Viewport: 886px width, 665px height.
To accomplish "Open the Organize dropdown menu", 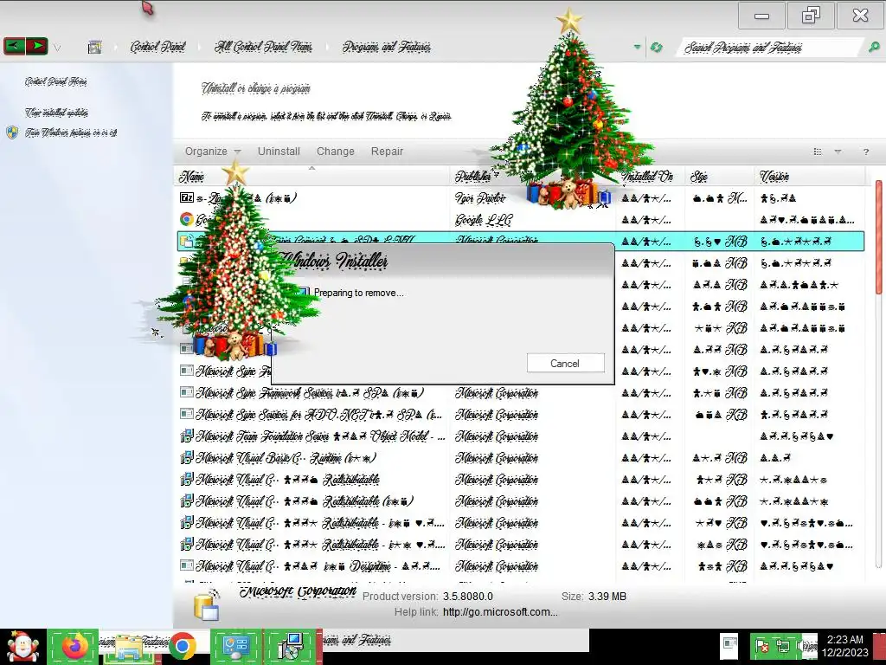I will (x=213, y=151).
